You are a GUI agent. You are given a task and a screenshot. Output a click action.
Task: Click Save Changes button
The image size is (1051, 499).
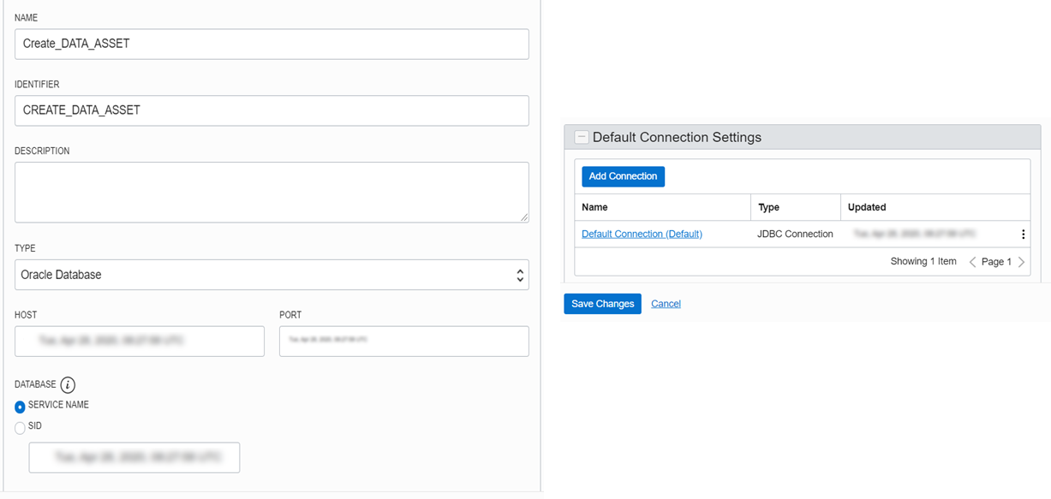(602, 304)
